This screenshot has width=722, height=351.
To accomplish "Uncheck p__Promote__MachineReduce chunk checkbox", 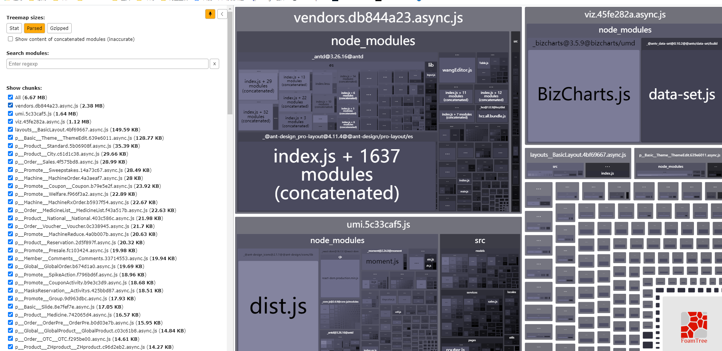I will pos(11,234).
